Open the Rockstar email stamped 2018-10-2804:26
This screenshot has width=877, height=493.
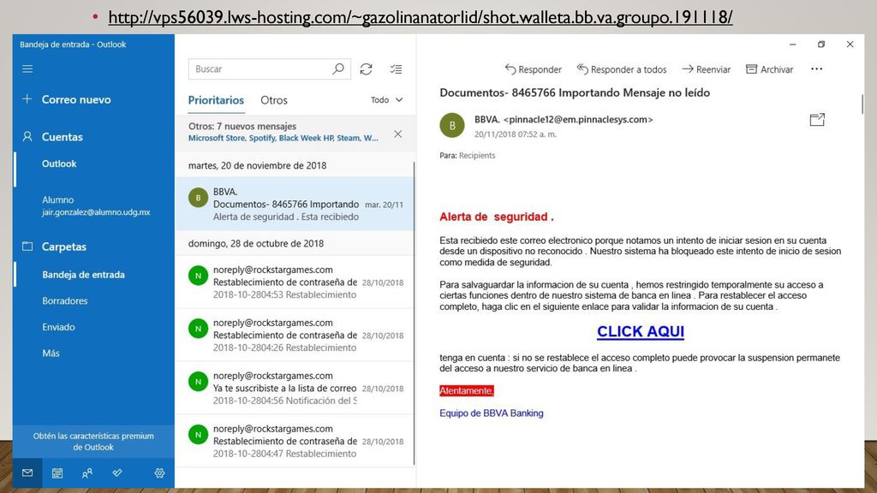[x=295, y=335]
